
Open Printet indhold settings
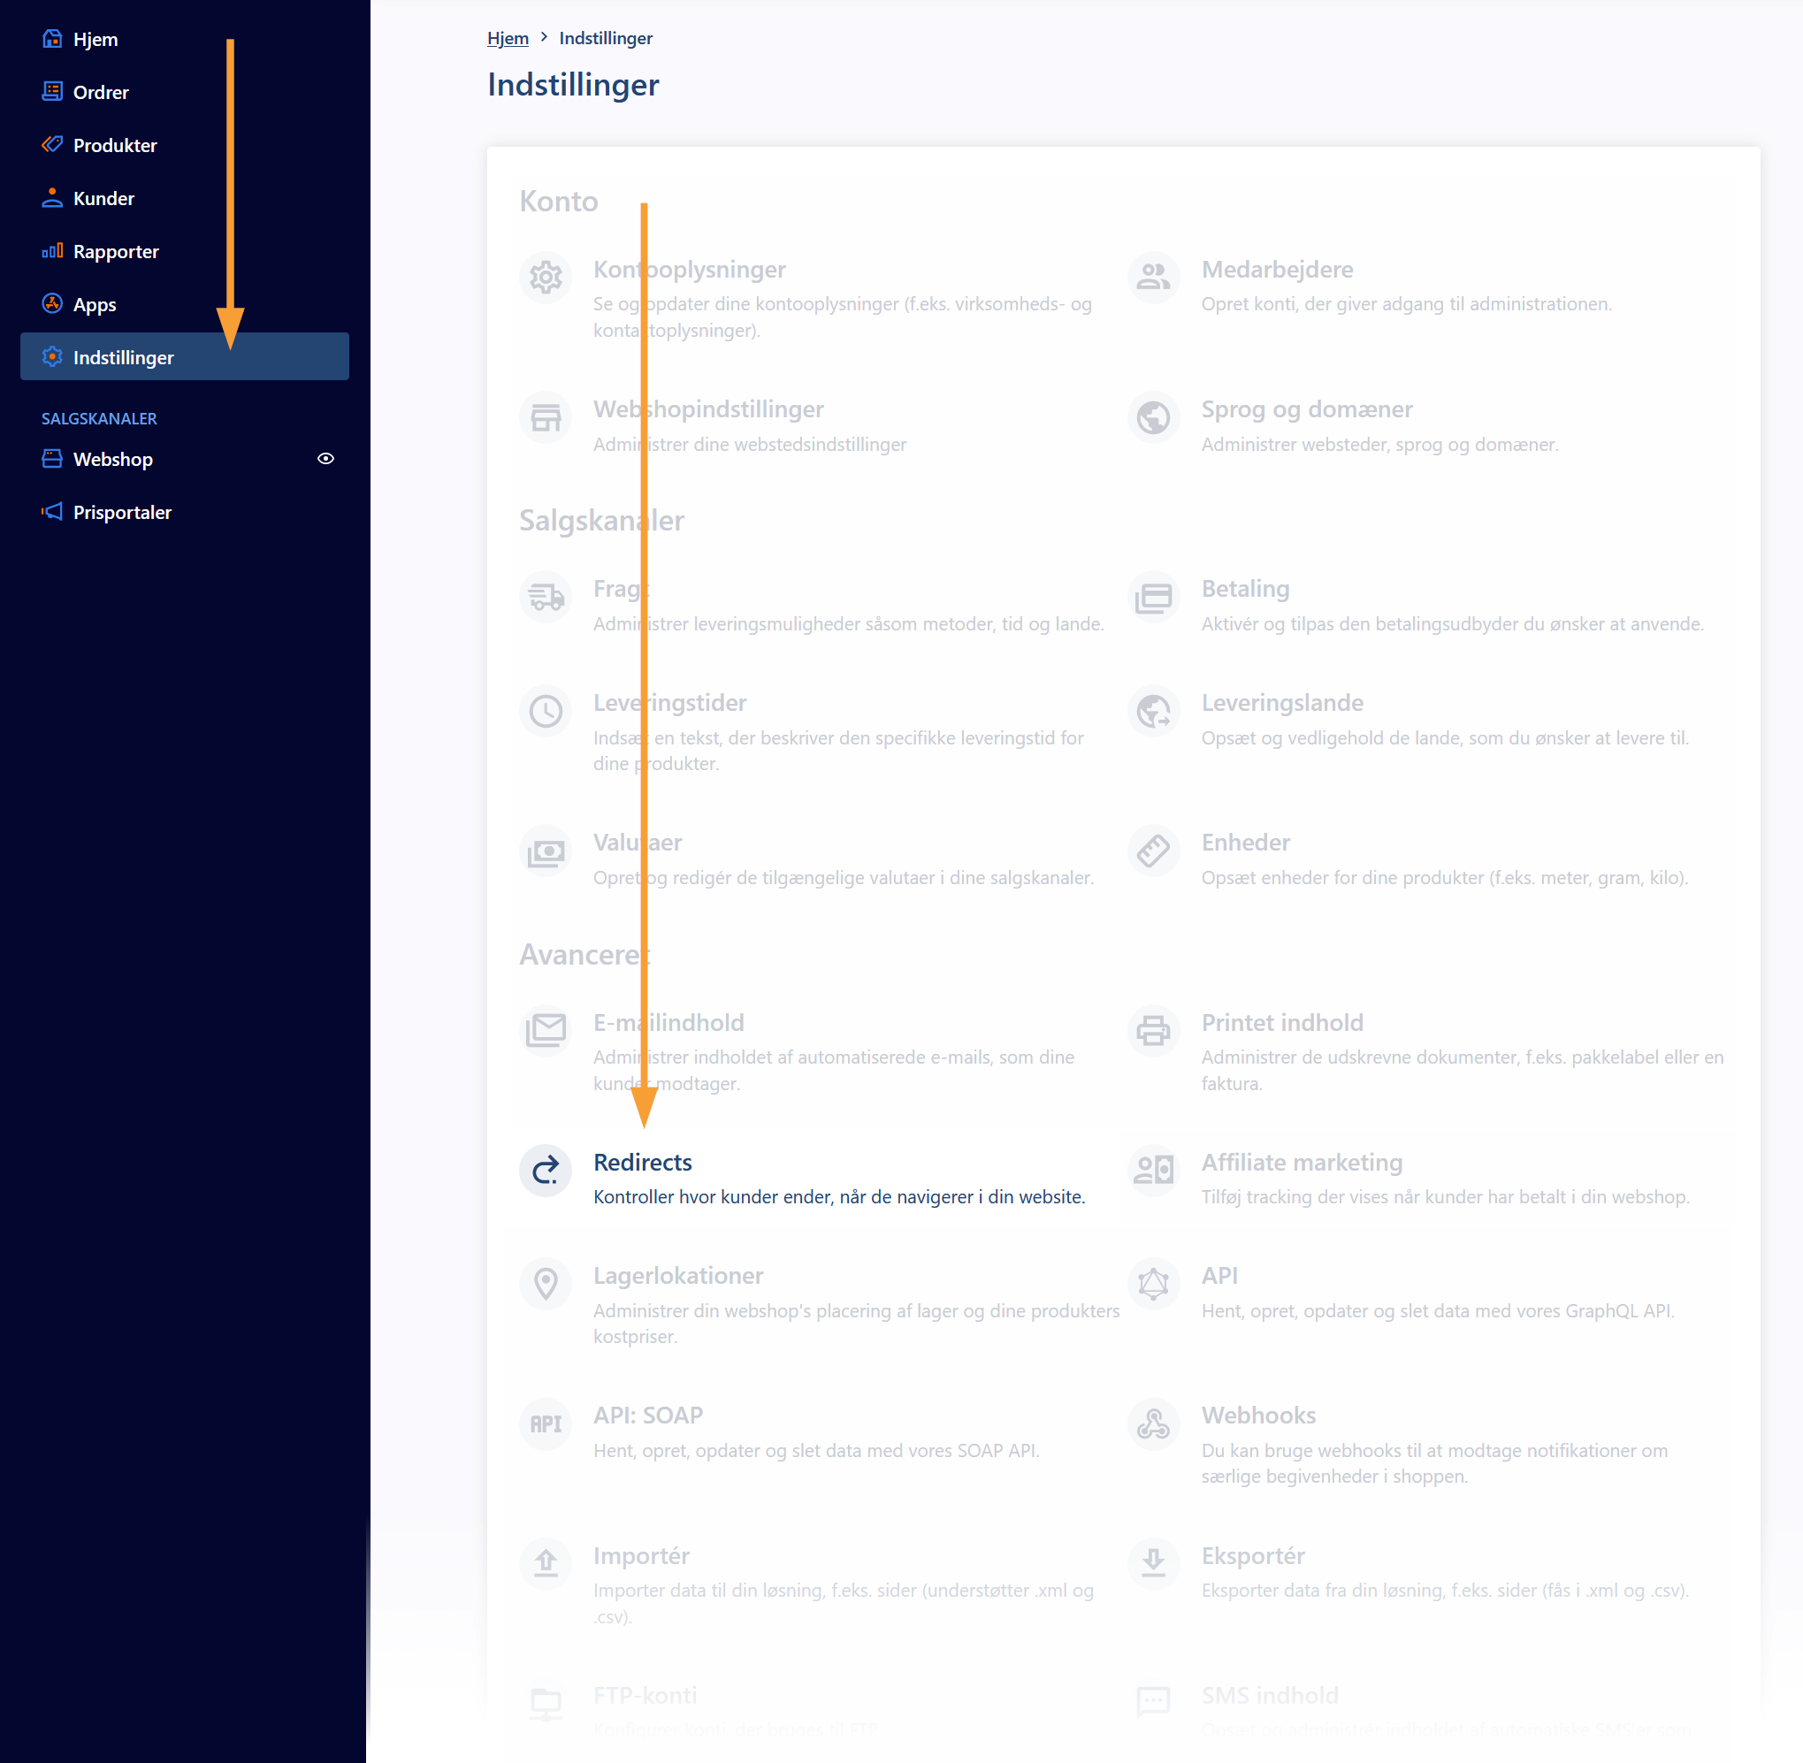point(1281,1022)
